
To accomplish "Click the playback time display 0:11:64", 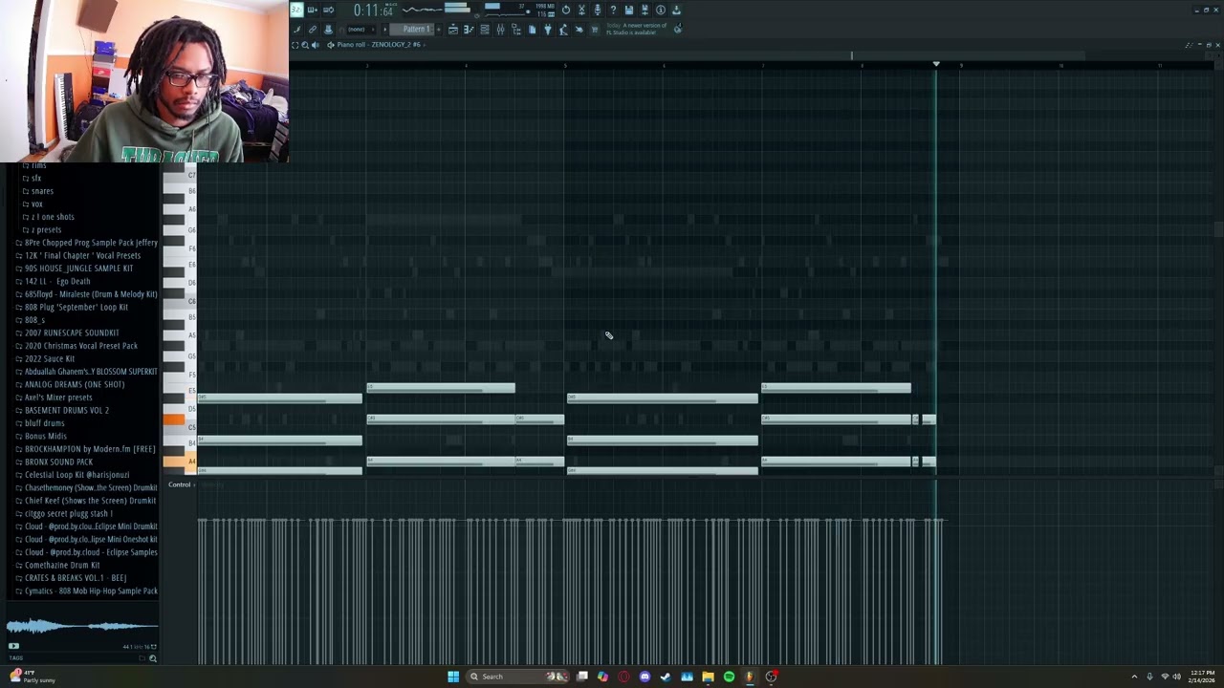I will pyautogui.click(x=375, y=11).
